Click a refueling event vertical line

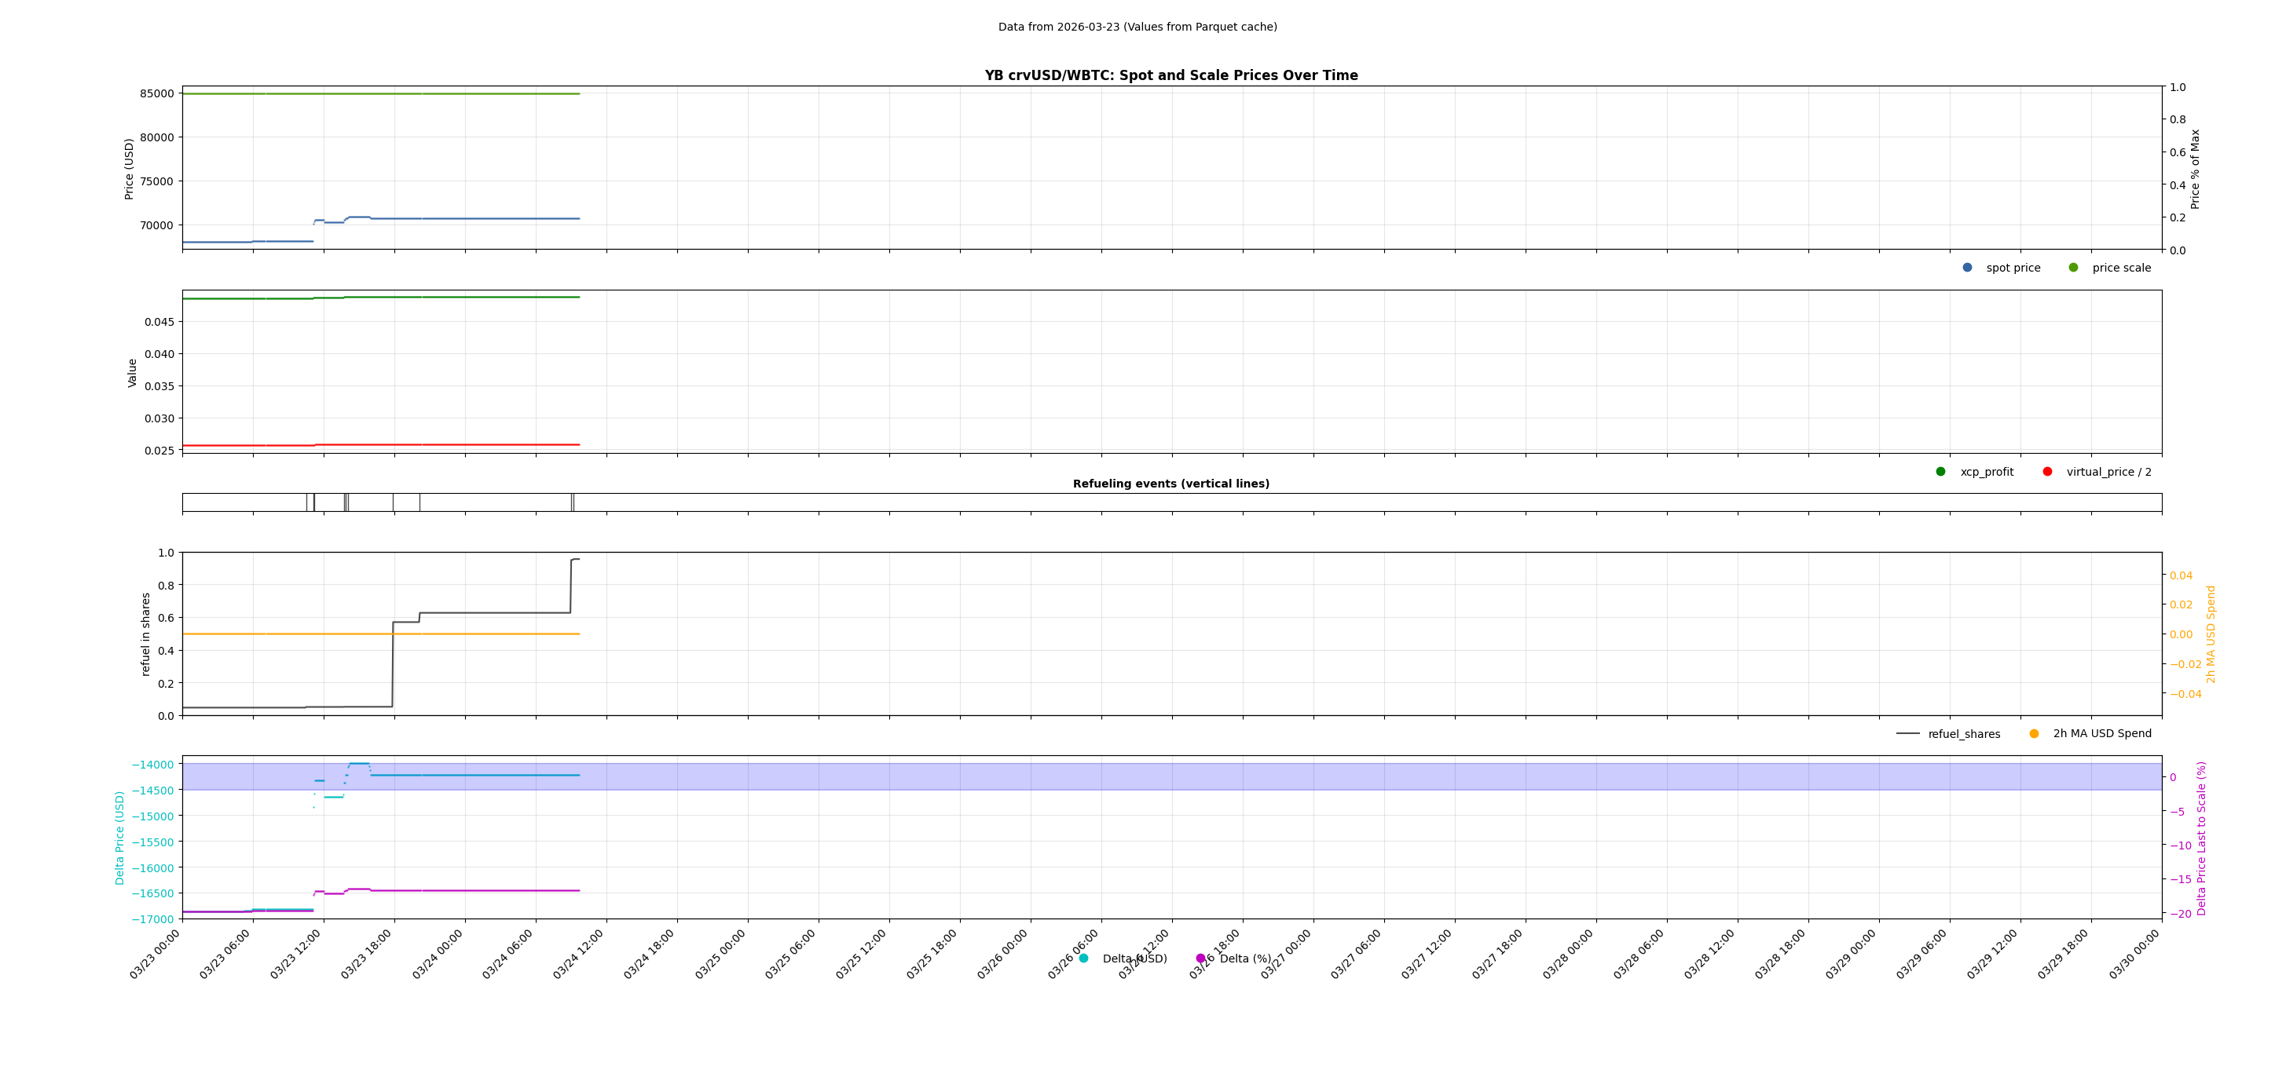(313, 503)
